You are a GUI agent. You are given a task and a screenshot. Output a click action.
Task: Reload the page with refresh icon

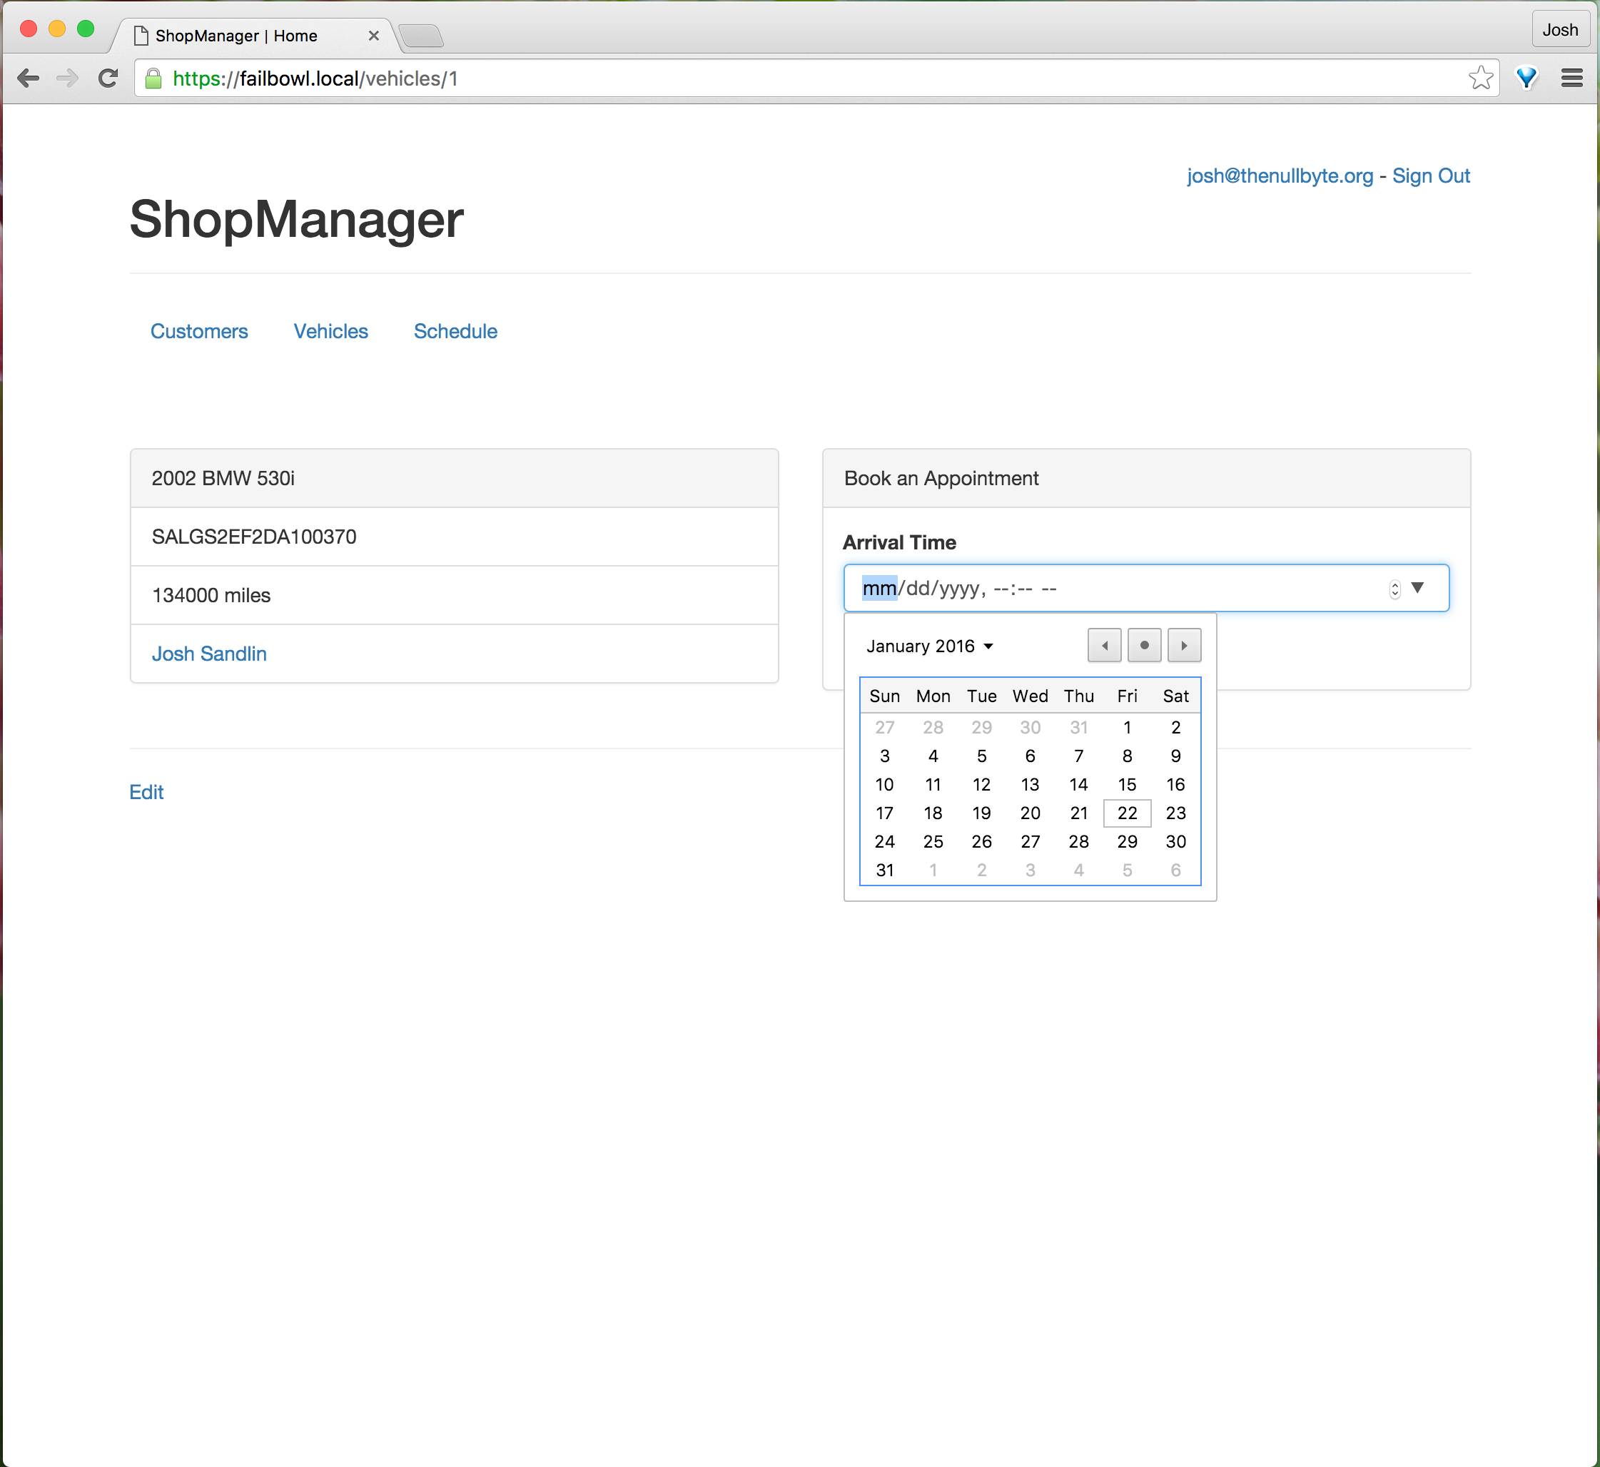point(108,78)
